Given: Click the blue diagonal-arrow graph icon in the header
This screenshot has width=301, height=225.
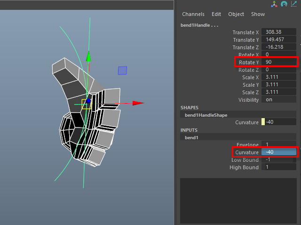Looking at the screenshot, I should coord(295,4).
